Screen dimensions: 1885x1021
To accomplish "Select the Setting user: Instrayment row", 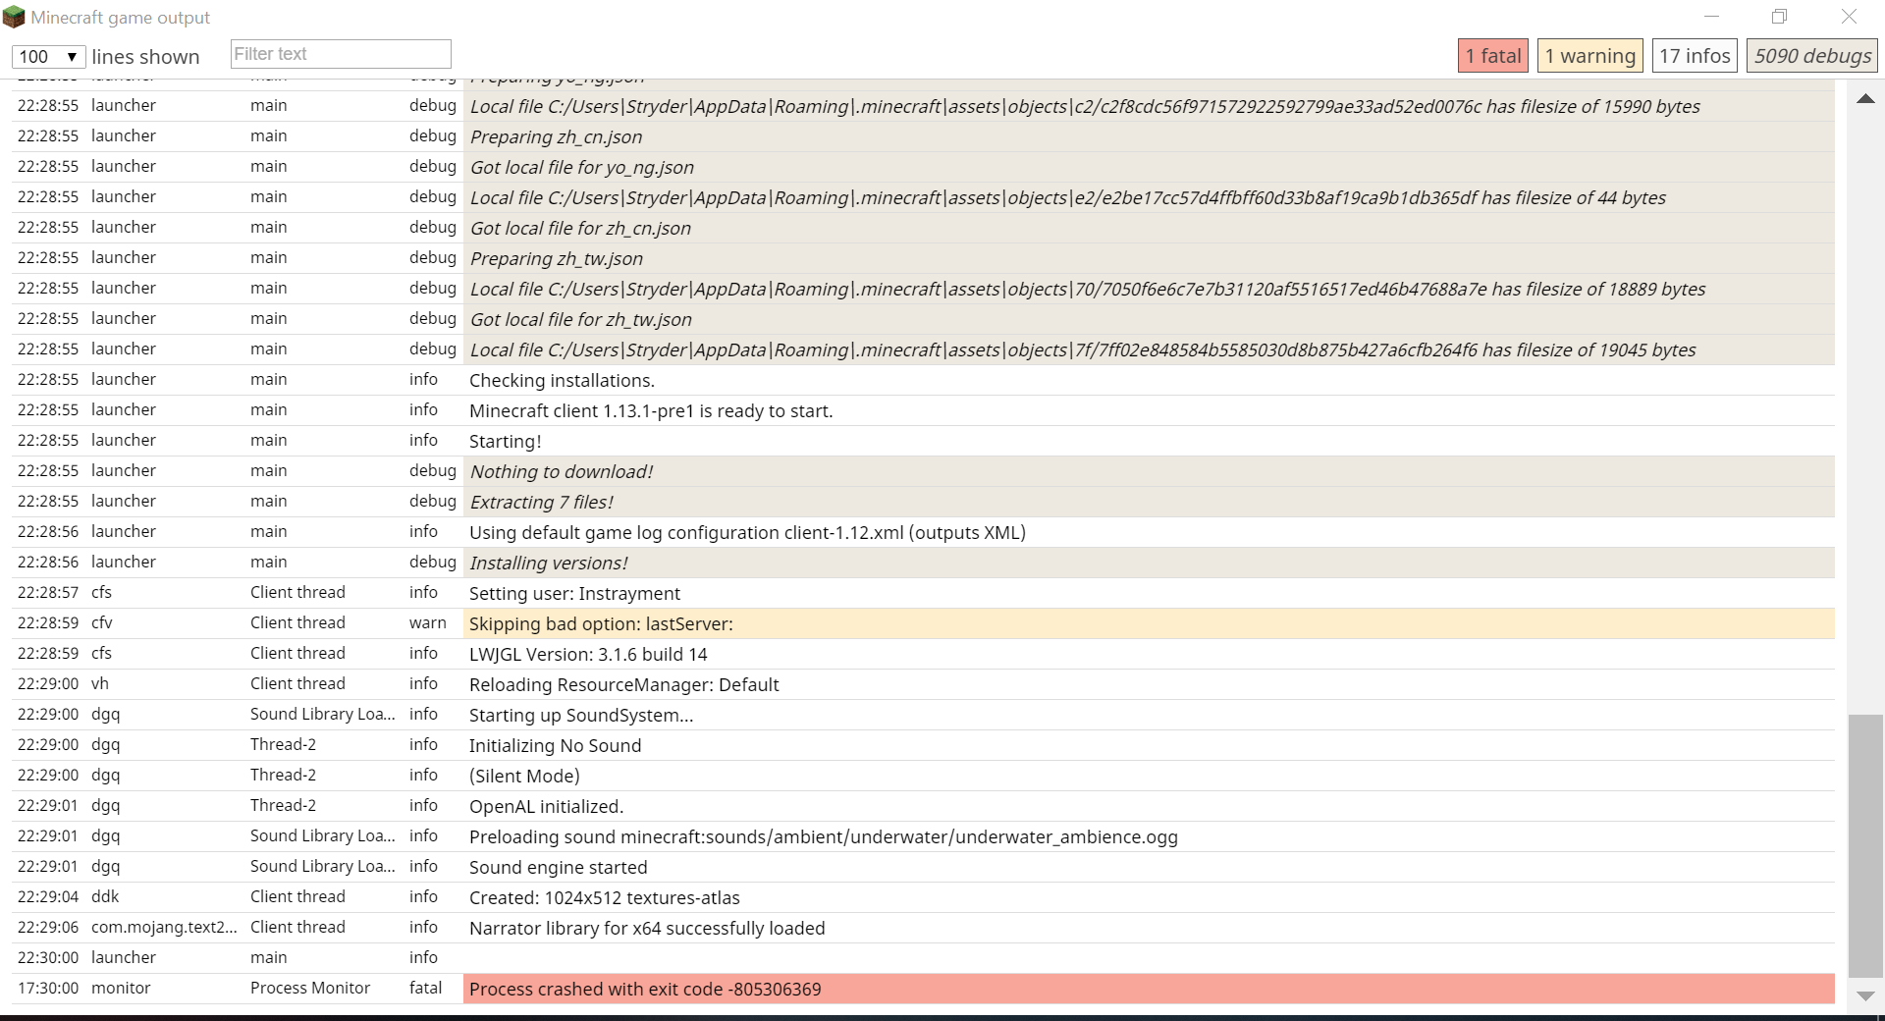I will (x=574, y=594).
